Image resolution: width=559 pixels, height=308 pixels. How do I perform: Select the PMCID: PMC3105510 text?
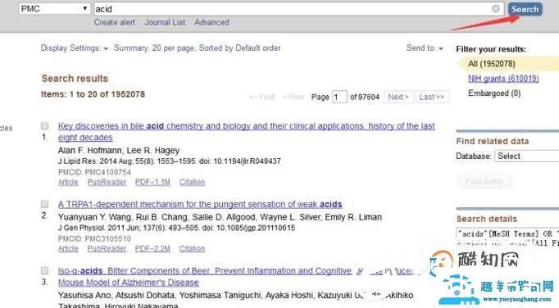point(94,238)
